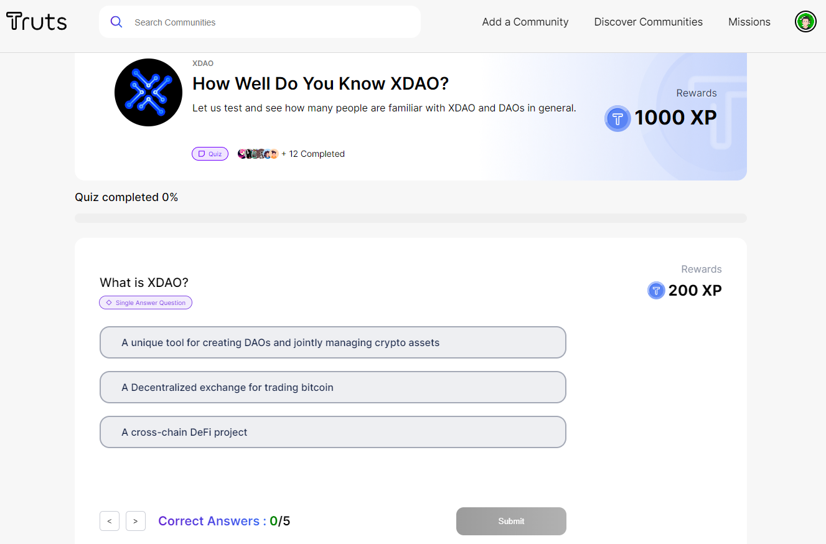The height and width of the screenshot is (544, 826).
Task: Select "A unique tool for creating DAOs" answer
Action: (332, 342)
